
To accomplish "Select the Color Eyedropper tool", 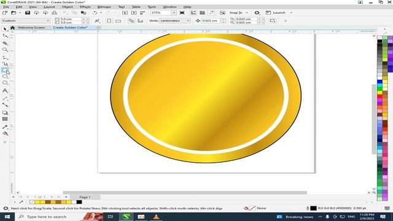I will [x=5, y=127].
